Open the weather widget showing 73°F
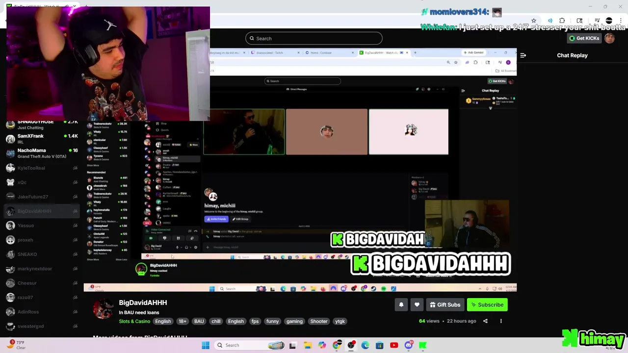628x353 pixels. 16,345
